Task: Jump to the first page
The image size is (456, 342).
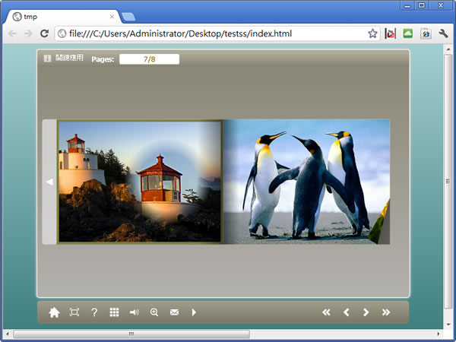Action: coord(326,312)
